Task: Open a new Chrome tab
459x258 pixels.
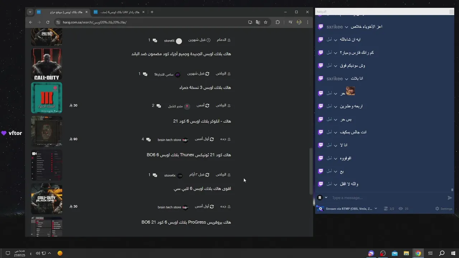Action: pyautogui.click(x=152, y=12)
